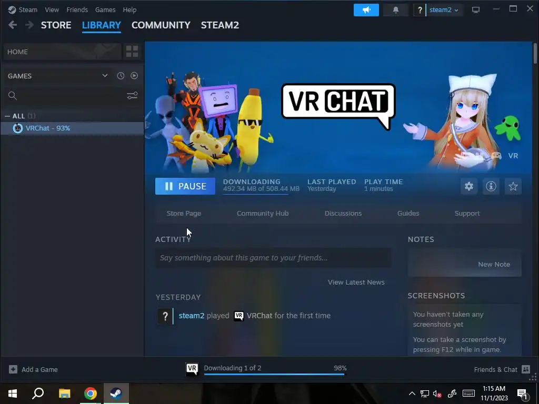
Task: Click the Steam taskbar icon
Action: coord(116,393)
